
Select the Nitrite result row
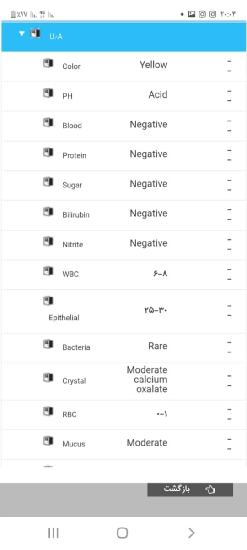pos(123,244)
